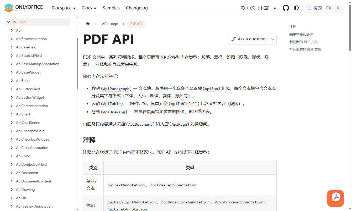Screen dimensions: 352x211
Task: Open the Changelog page
Action: (x=137, y=8)
